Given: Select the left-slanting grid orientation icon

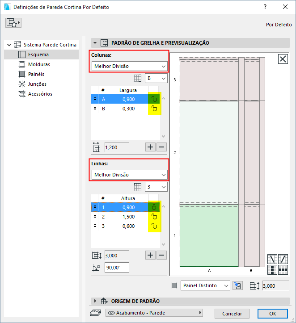Looking at the screenshot, I should click(272, 259).
